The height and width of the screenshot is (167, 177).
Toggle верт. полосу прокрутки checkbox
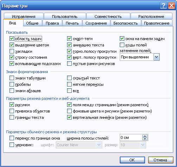coord(69,57)
